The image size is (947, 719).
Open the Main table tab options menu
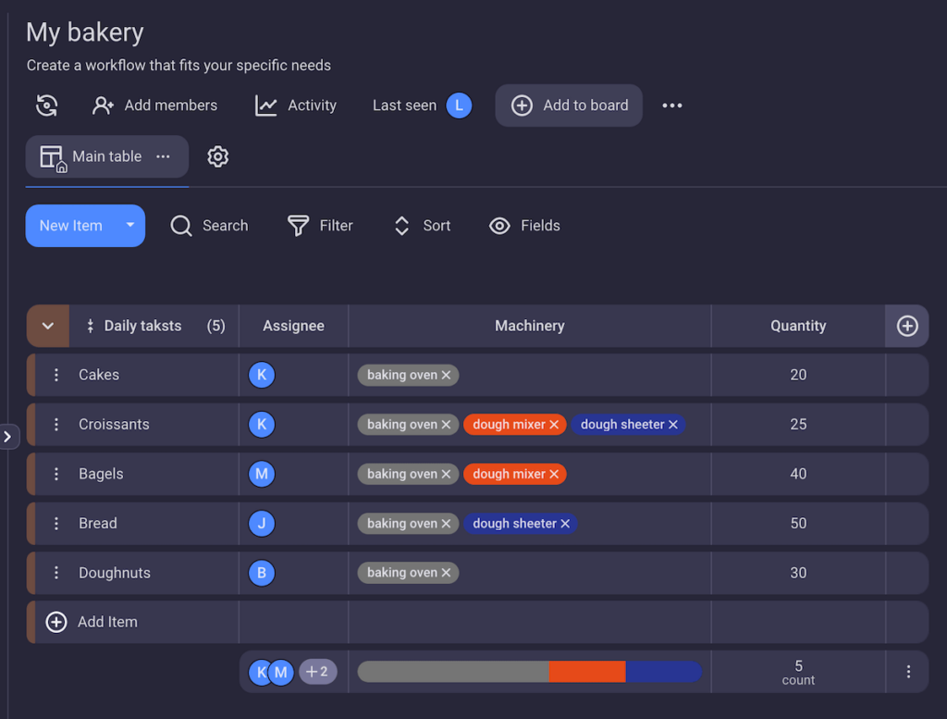click(x=164, y=156)
